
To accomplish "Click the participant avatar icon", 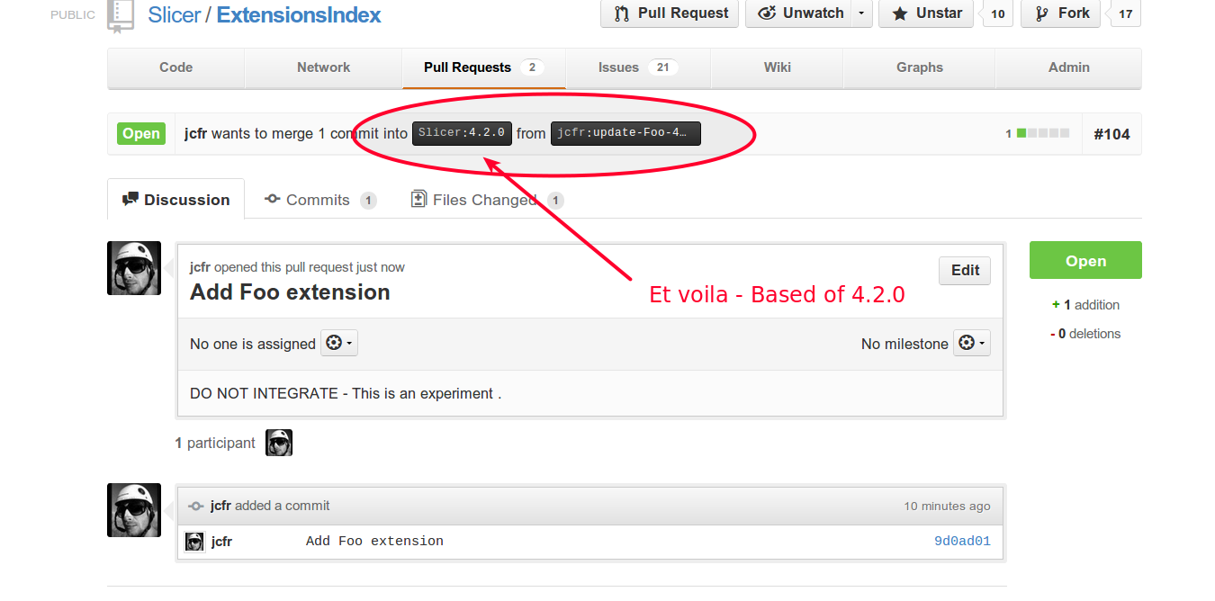I will 279,443.
